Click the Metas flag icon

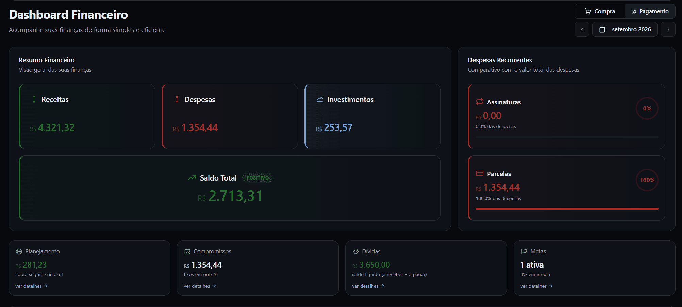pos(524,252)
